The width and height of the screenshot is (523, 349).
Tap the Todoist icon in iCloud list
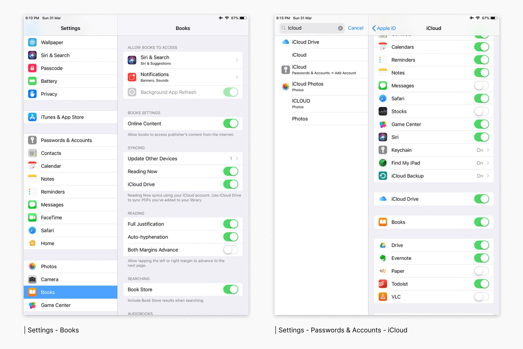tap(383, 284)
